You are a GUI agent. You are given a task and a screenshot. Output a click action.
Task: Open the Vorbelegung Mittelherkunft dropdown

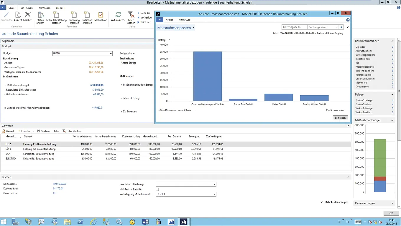coord(214,195)
